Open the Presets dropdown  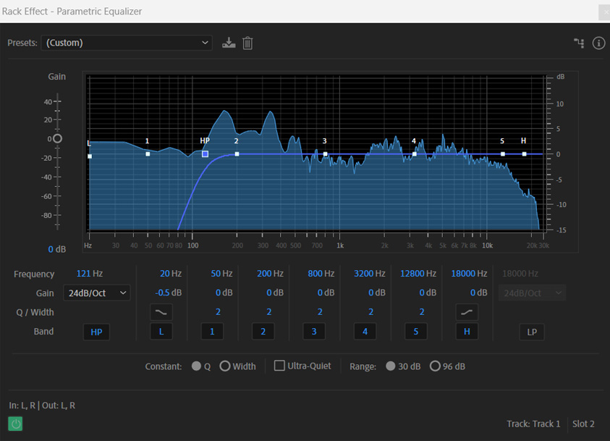point(127,43)
